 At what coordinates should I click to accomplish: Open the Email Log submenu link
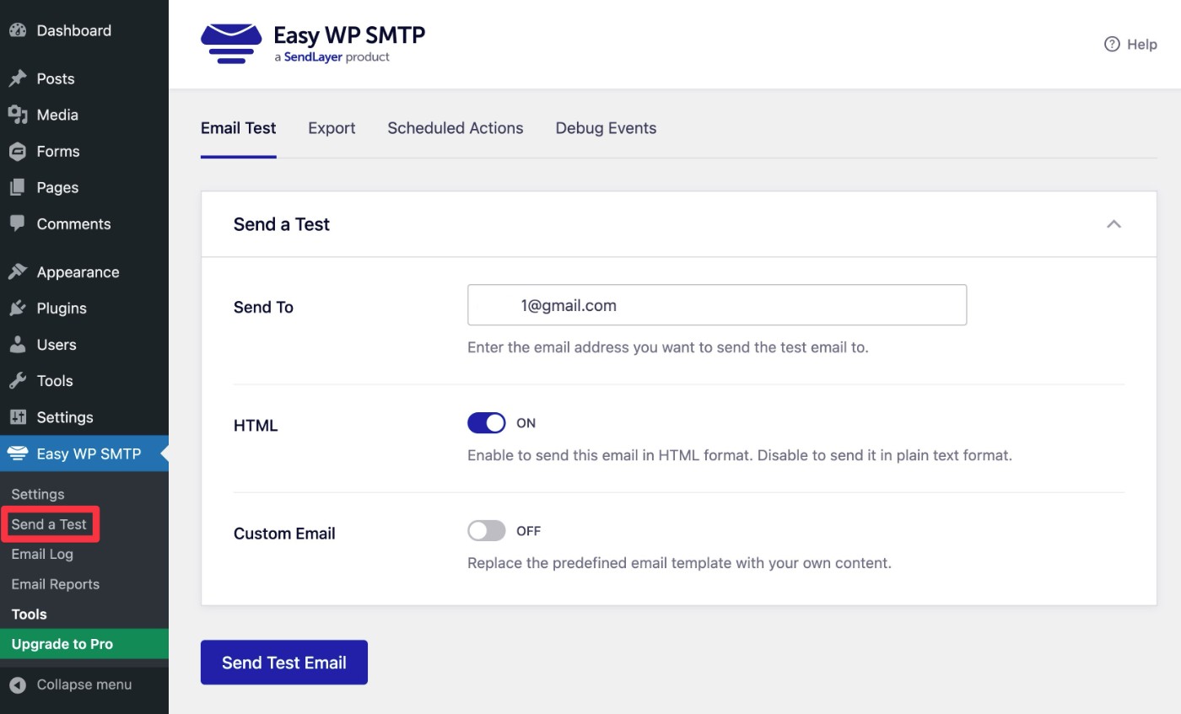click(42, 554)
